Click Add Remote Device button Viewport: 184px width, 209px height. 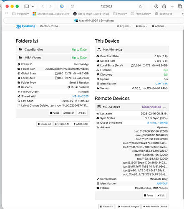tap(155, 206)
